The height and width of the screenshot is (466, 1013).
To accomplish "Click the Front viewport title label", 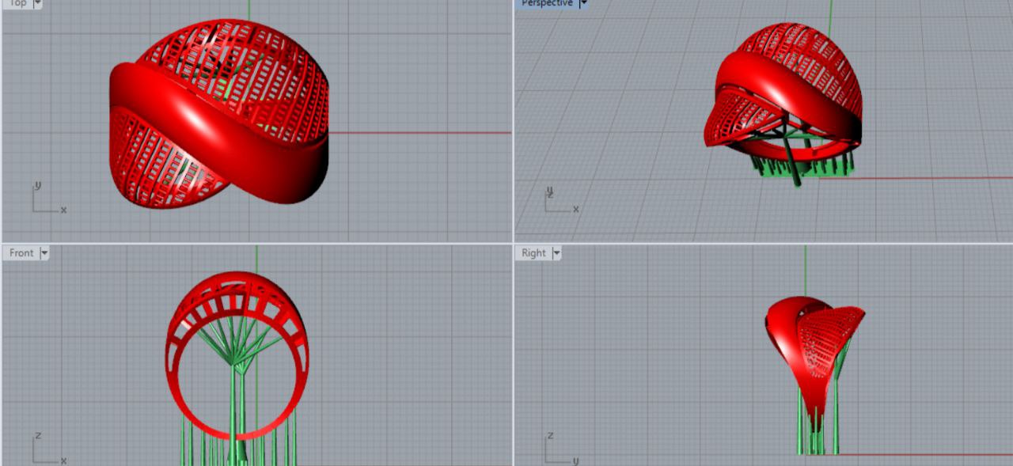I will [x=21, y=253].
